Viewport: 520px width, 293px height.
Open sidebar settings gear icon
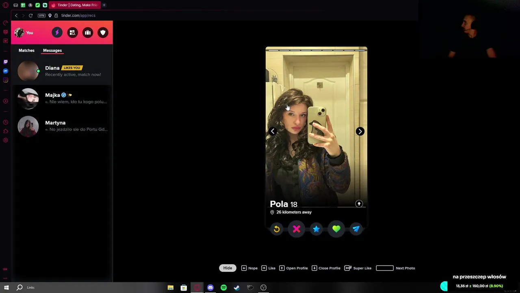pyautogui.click(x=5, y=140)
